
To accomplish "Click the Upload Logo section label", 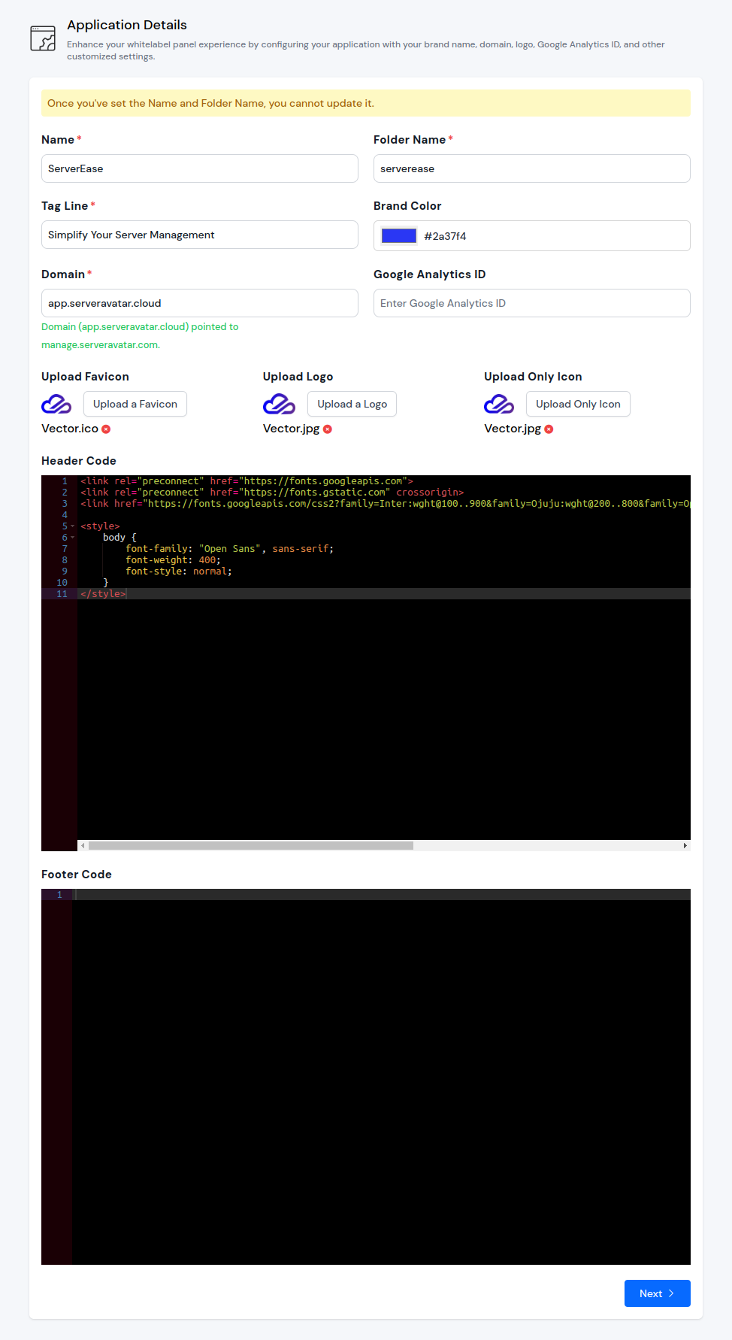I will [x=298, y=377].
